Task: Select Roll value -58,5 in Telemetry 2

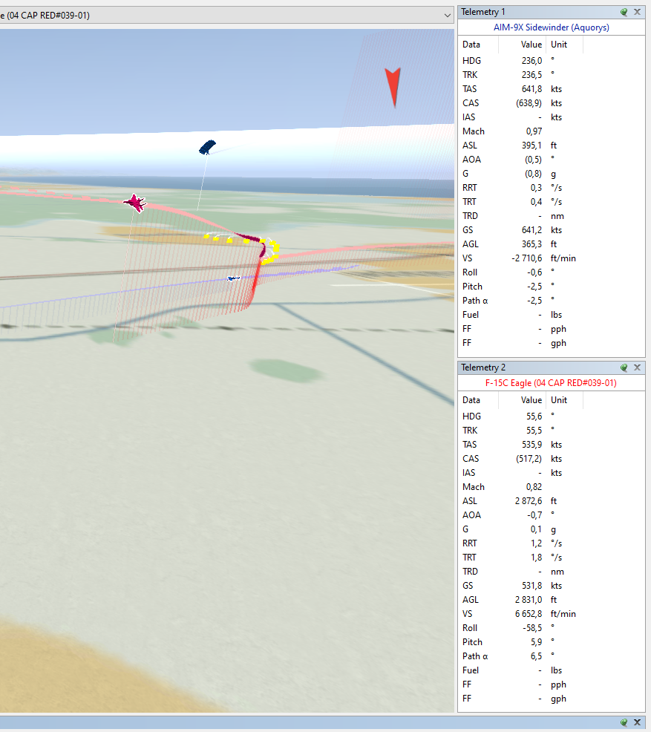Action: point(532,628)
